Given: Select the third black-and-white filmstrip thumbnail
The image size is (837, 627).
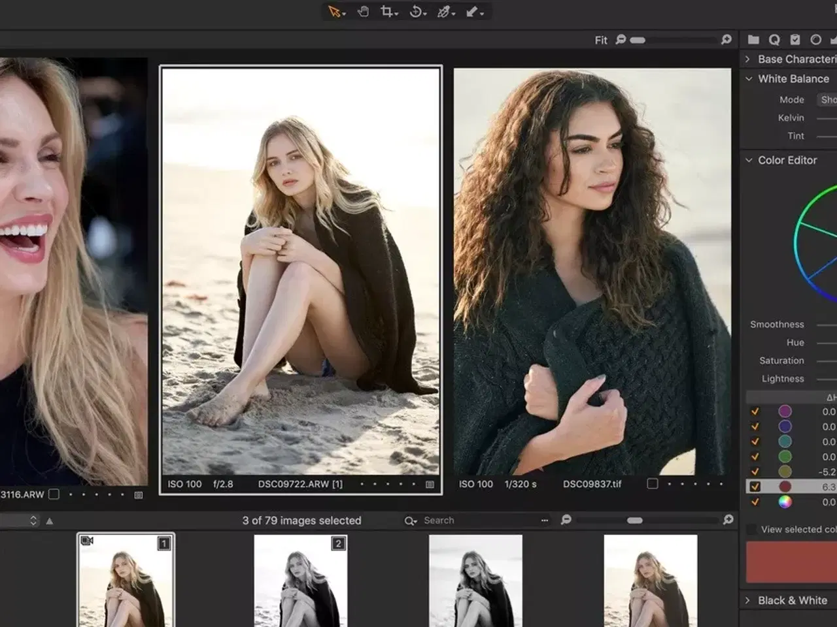Looking at the screenshot, I should click(x=475, y=581).
